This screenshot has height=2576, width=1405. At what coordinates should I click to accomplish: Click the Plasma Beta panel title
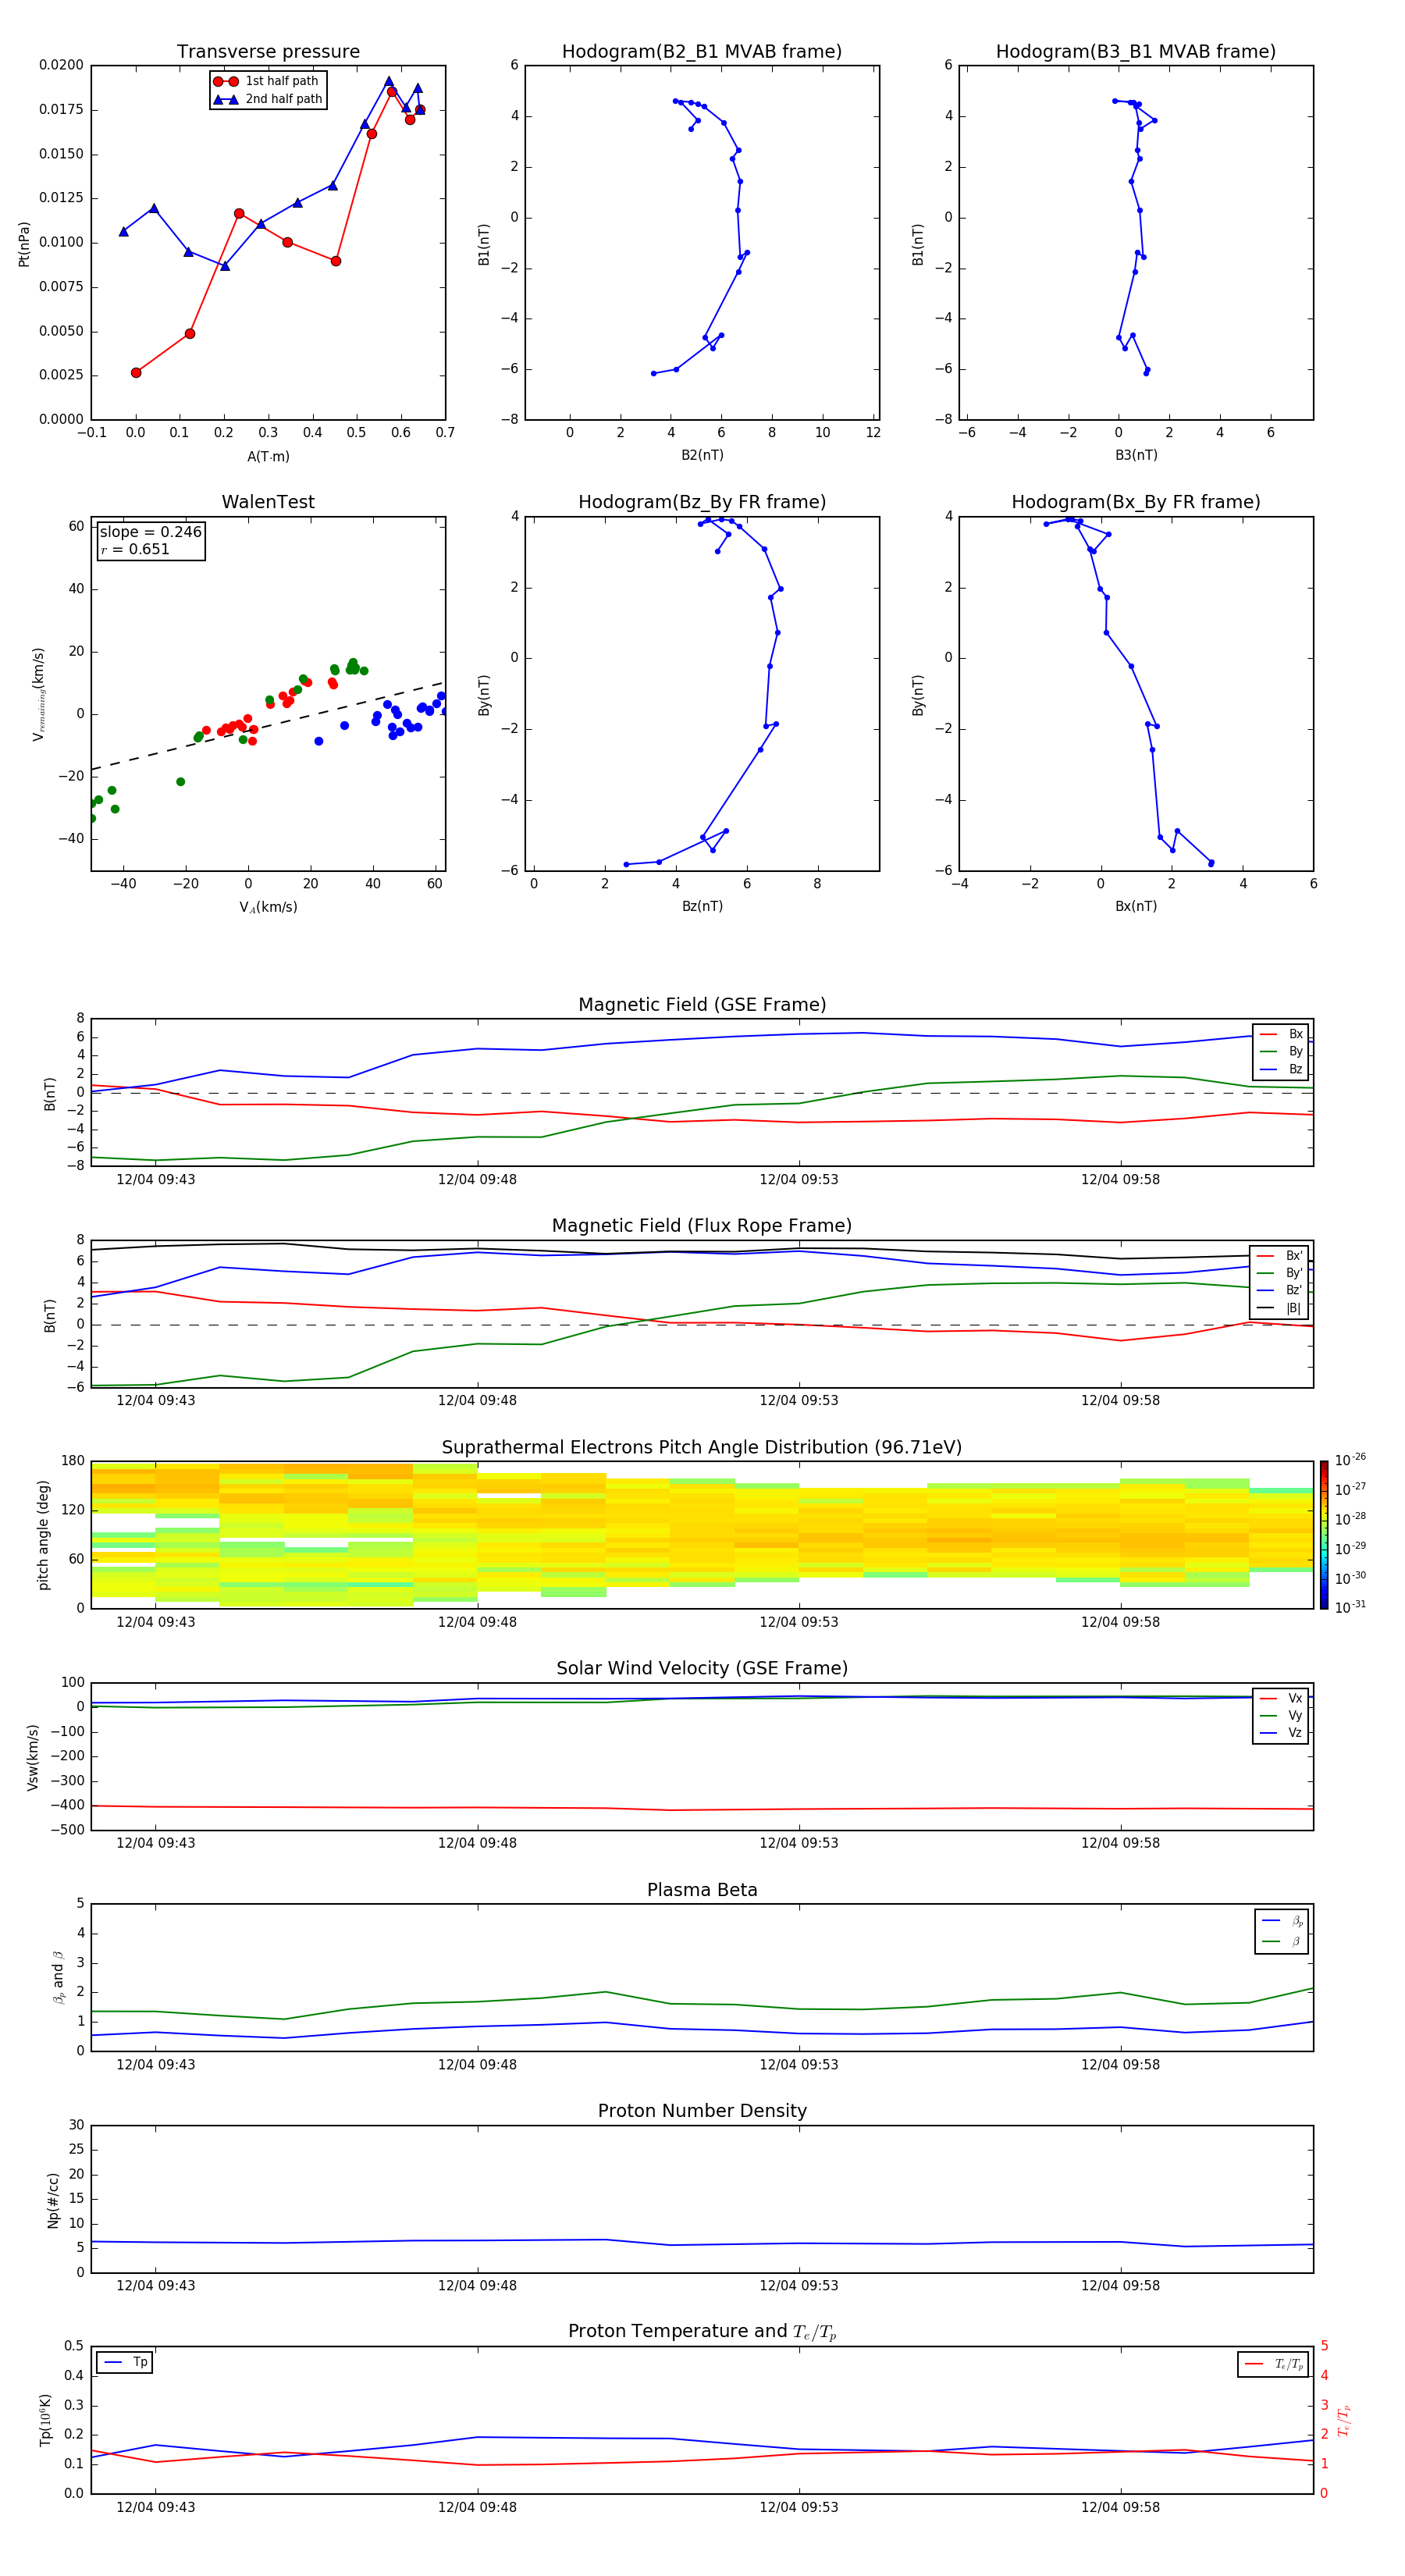[702, 1891]
